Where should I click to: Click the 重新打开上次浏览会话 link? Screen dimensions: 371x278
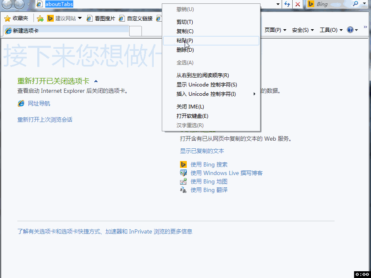point(45,120)
